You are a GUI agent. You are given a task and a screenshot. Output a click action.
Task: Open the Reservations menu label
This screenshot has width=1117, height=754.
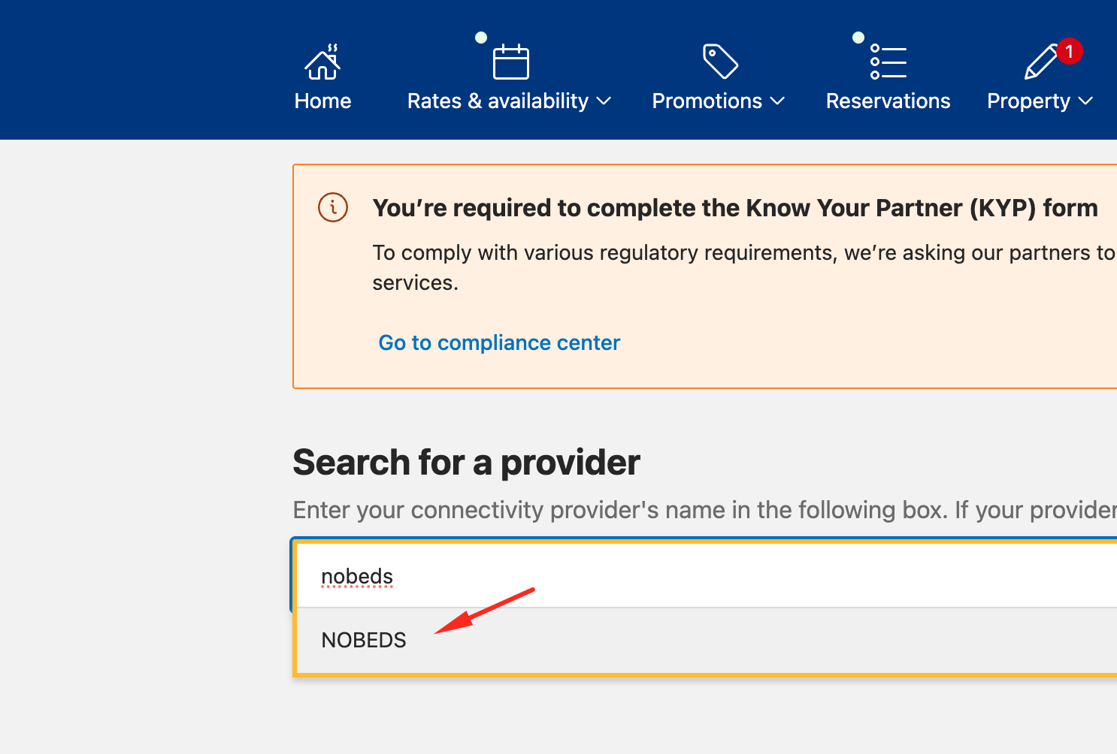(x=888, y=101)
